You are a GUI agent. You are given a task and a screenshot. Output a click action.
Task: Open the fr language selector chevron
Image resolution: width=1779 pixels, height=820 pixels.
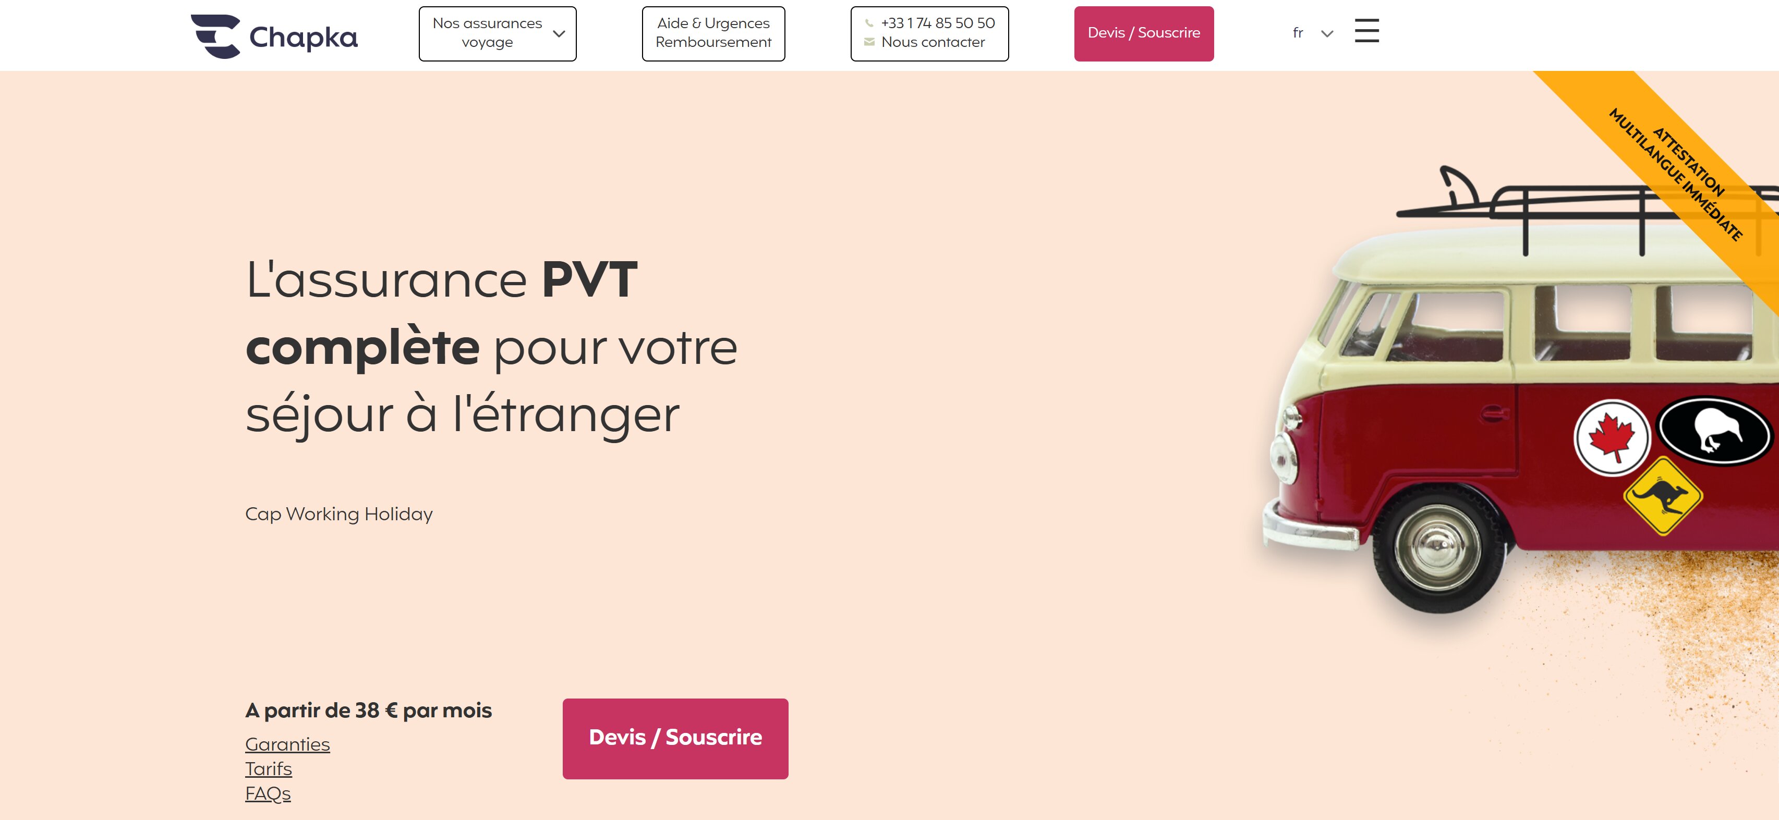tap(1327, 33)
